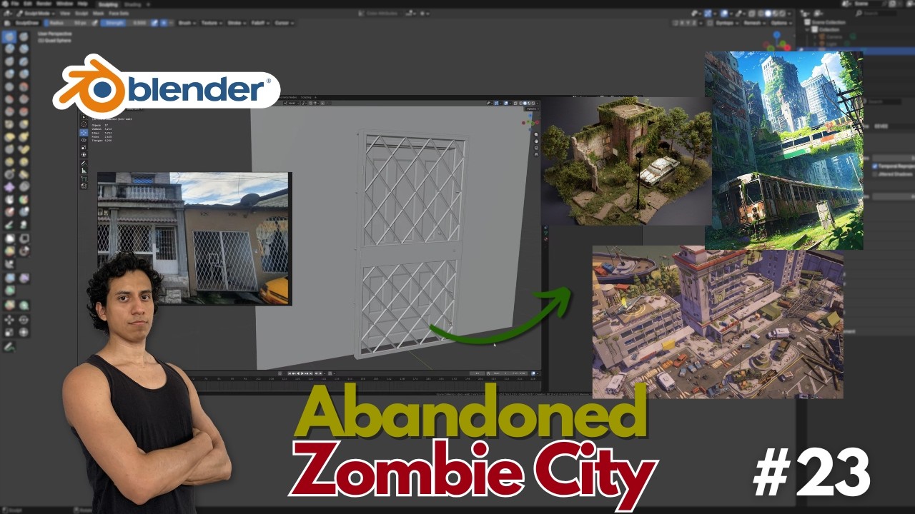Select the Draw Sharp brush tool
915x514 pixels.
pos(24,37)
